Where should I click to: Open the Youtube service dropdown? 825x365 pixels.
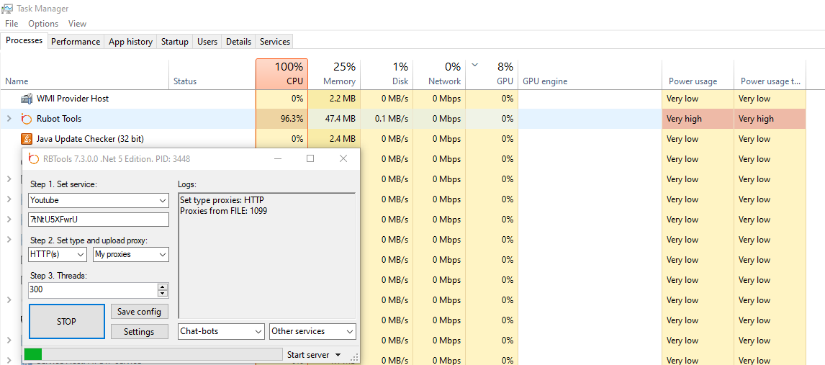(x=163, y=200)
